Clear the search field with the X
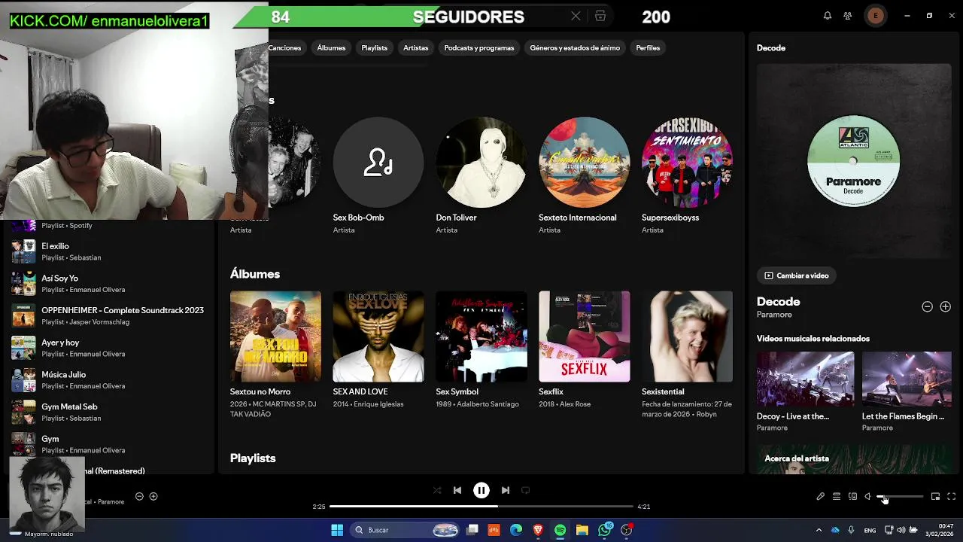 click(576, 16)
